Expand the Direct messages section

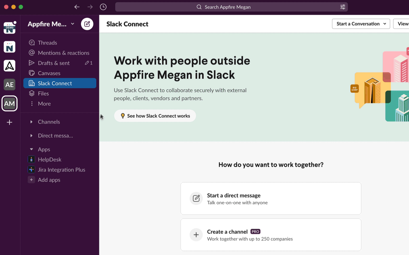pos(31,136)
